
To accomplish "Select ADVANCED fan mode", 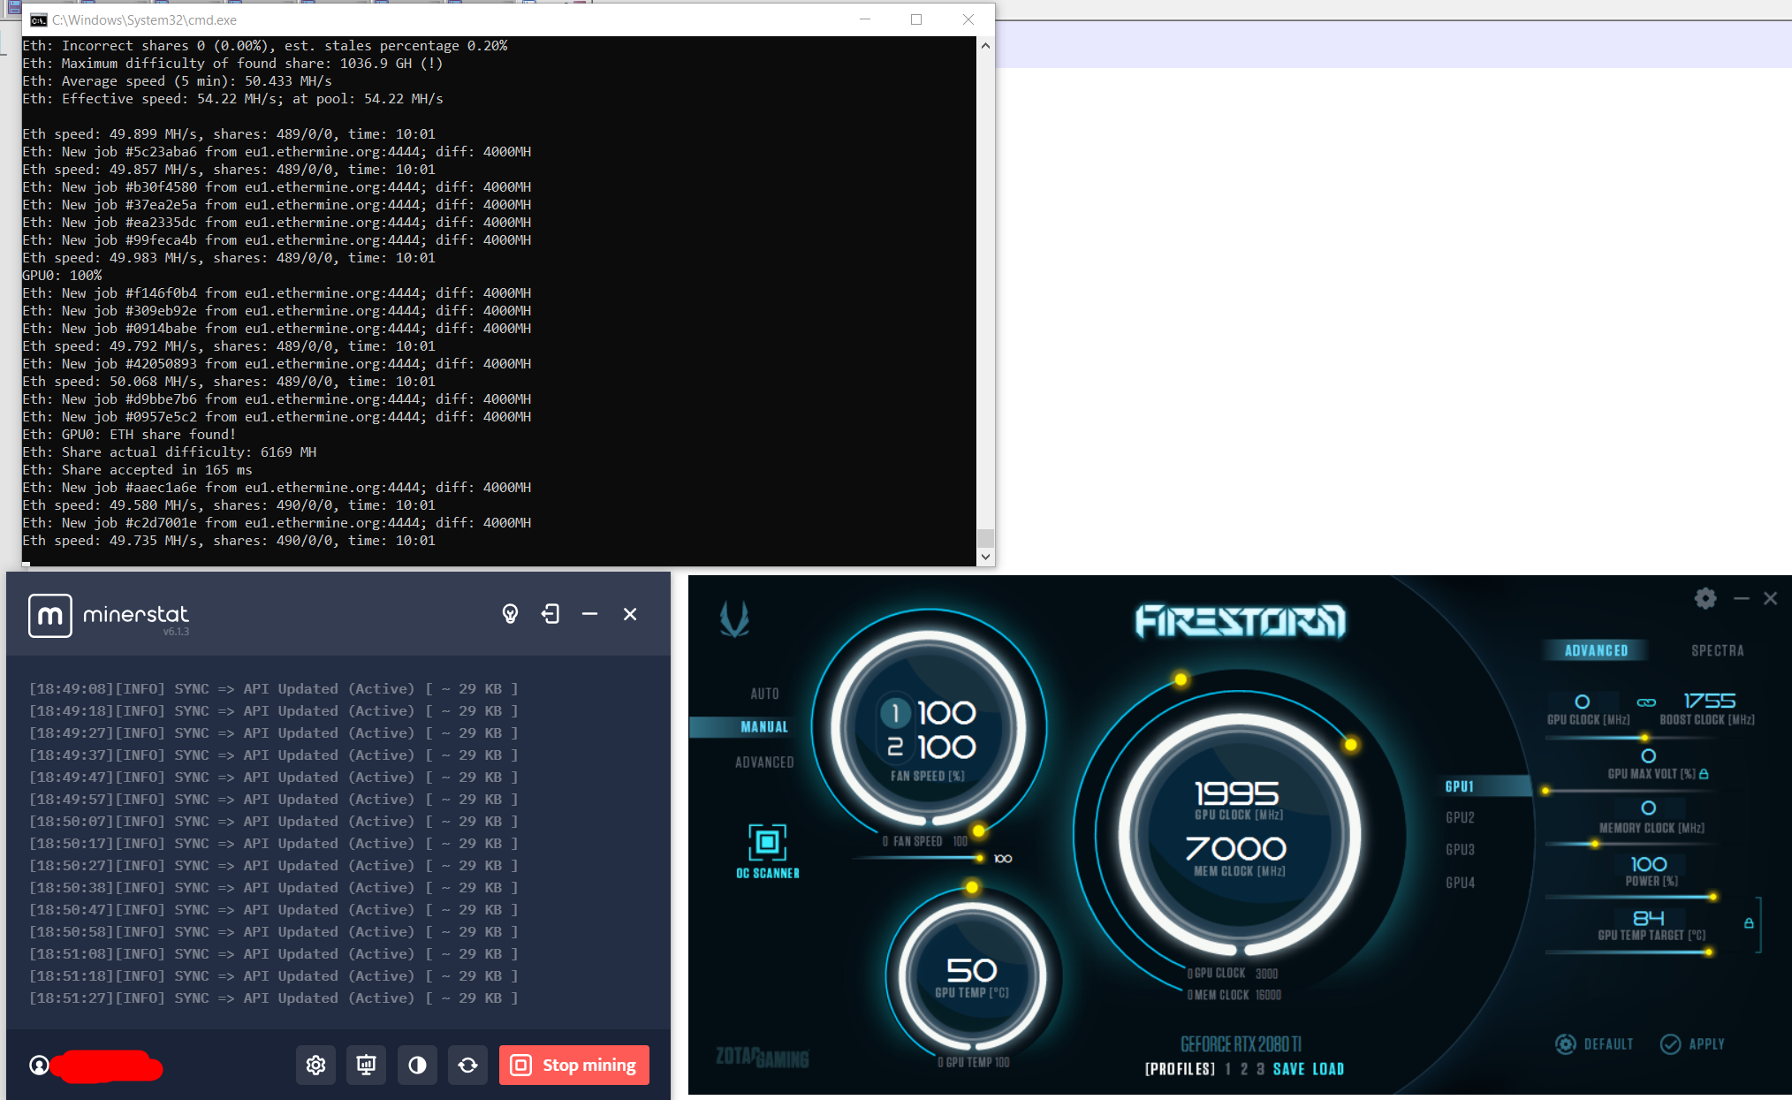I will [764, 762].
